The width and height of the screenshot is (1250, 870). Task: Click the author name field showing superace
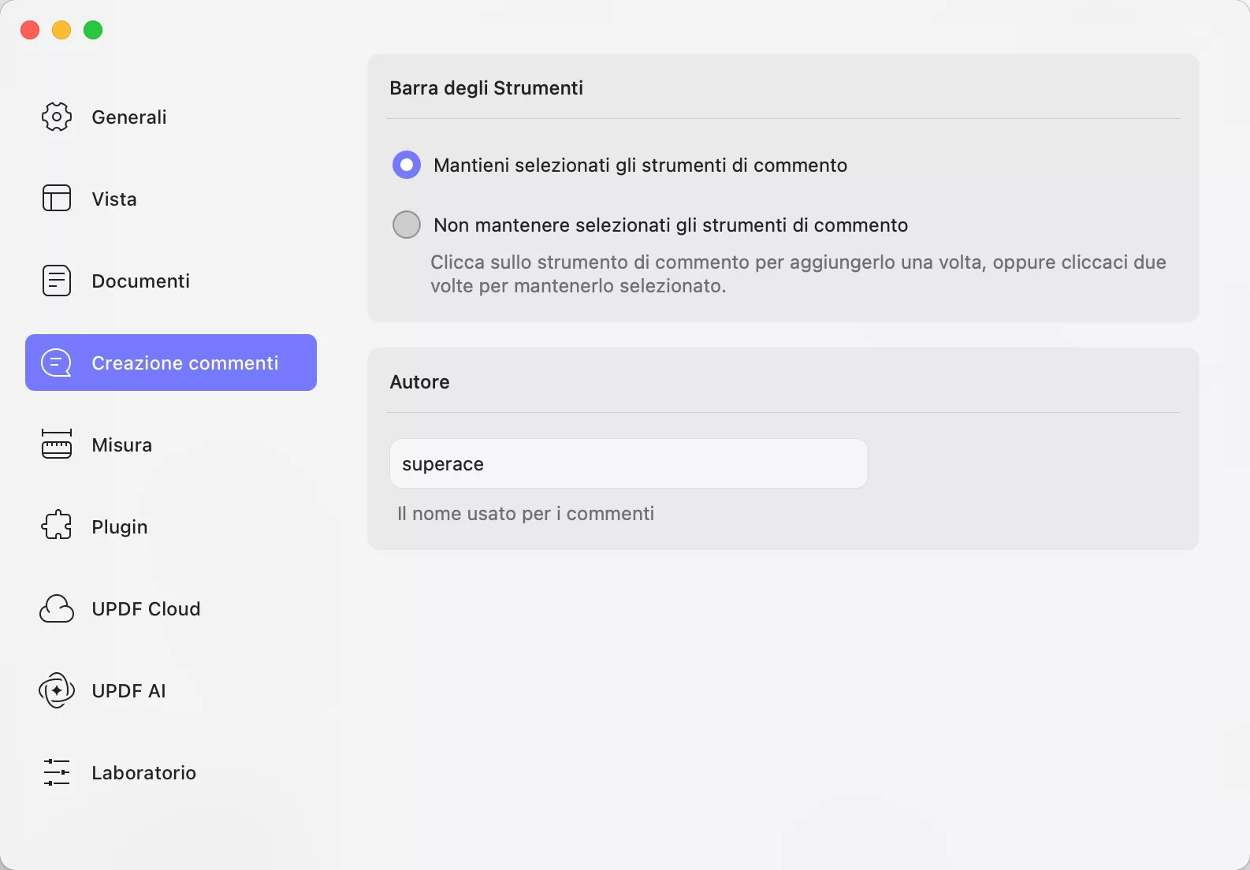pyautogui.click(x=627, y=463)
